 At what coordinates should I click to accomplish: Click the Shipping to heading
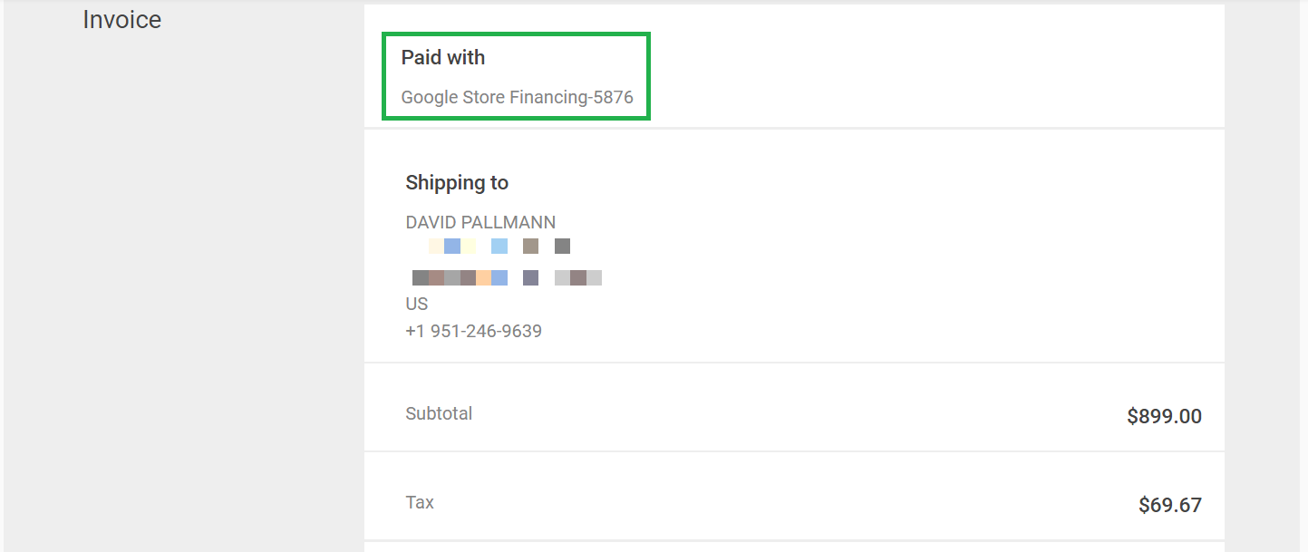click(457, 182)
